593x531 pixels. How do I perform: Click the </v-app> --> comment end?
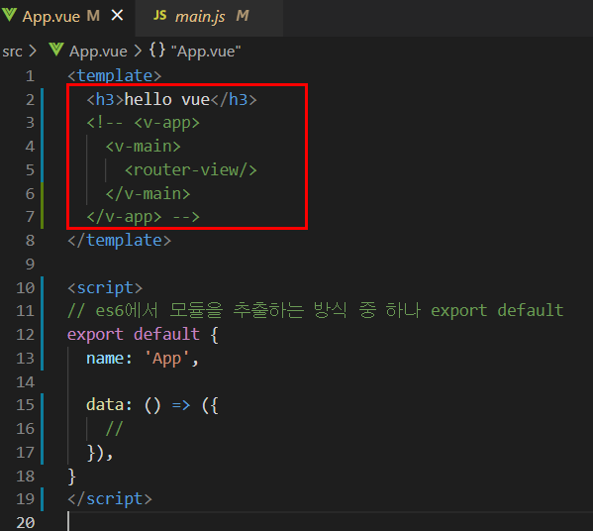coord(143,217)
